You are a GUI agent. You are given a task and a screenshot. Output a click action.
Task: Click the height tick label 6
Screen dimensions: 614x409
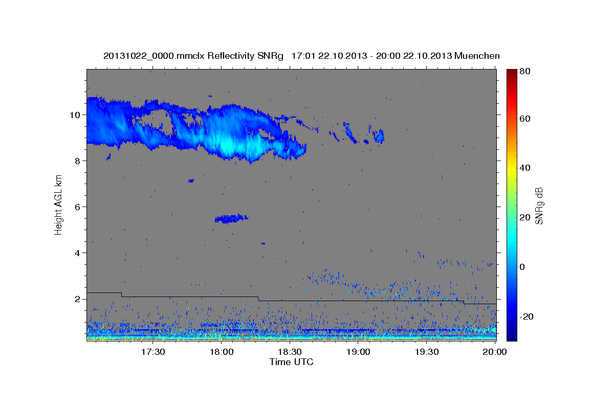(78, 207)
